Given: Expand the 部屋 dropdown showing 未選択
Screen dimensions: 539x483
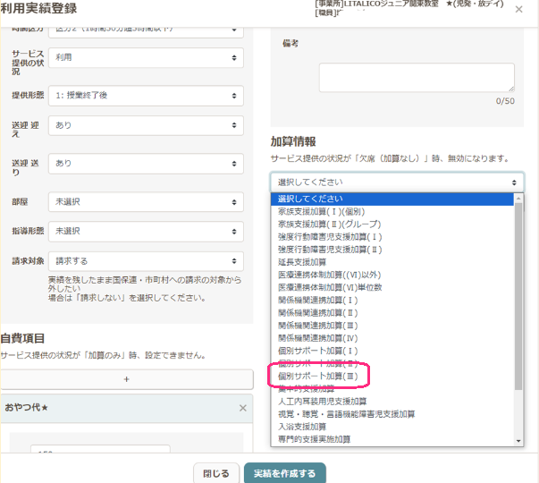Looking at the screenshot, I should coord(145,202).
